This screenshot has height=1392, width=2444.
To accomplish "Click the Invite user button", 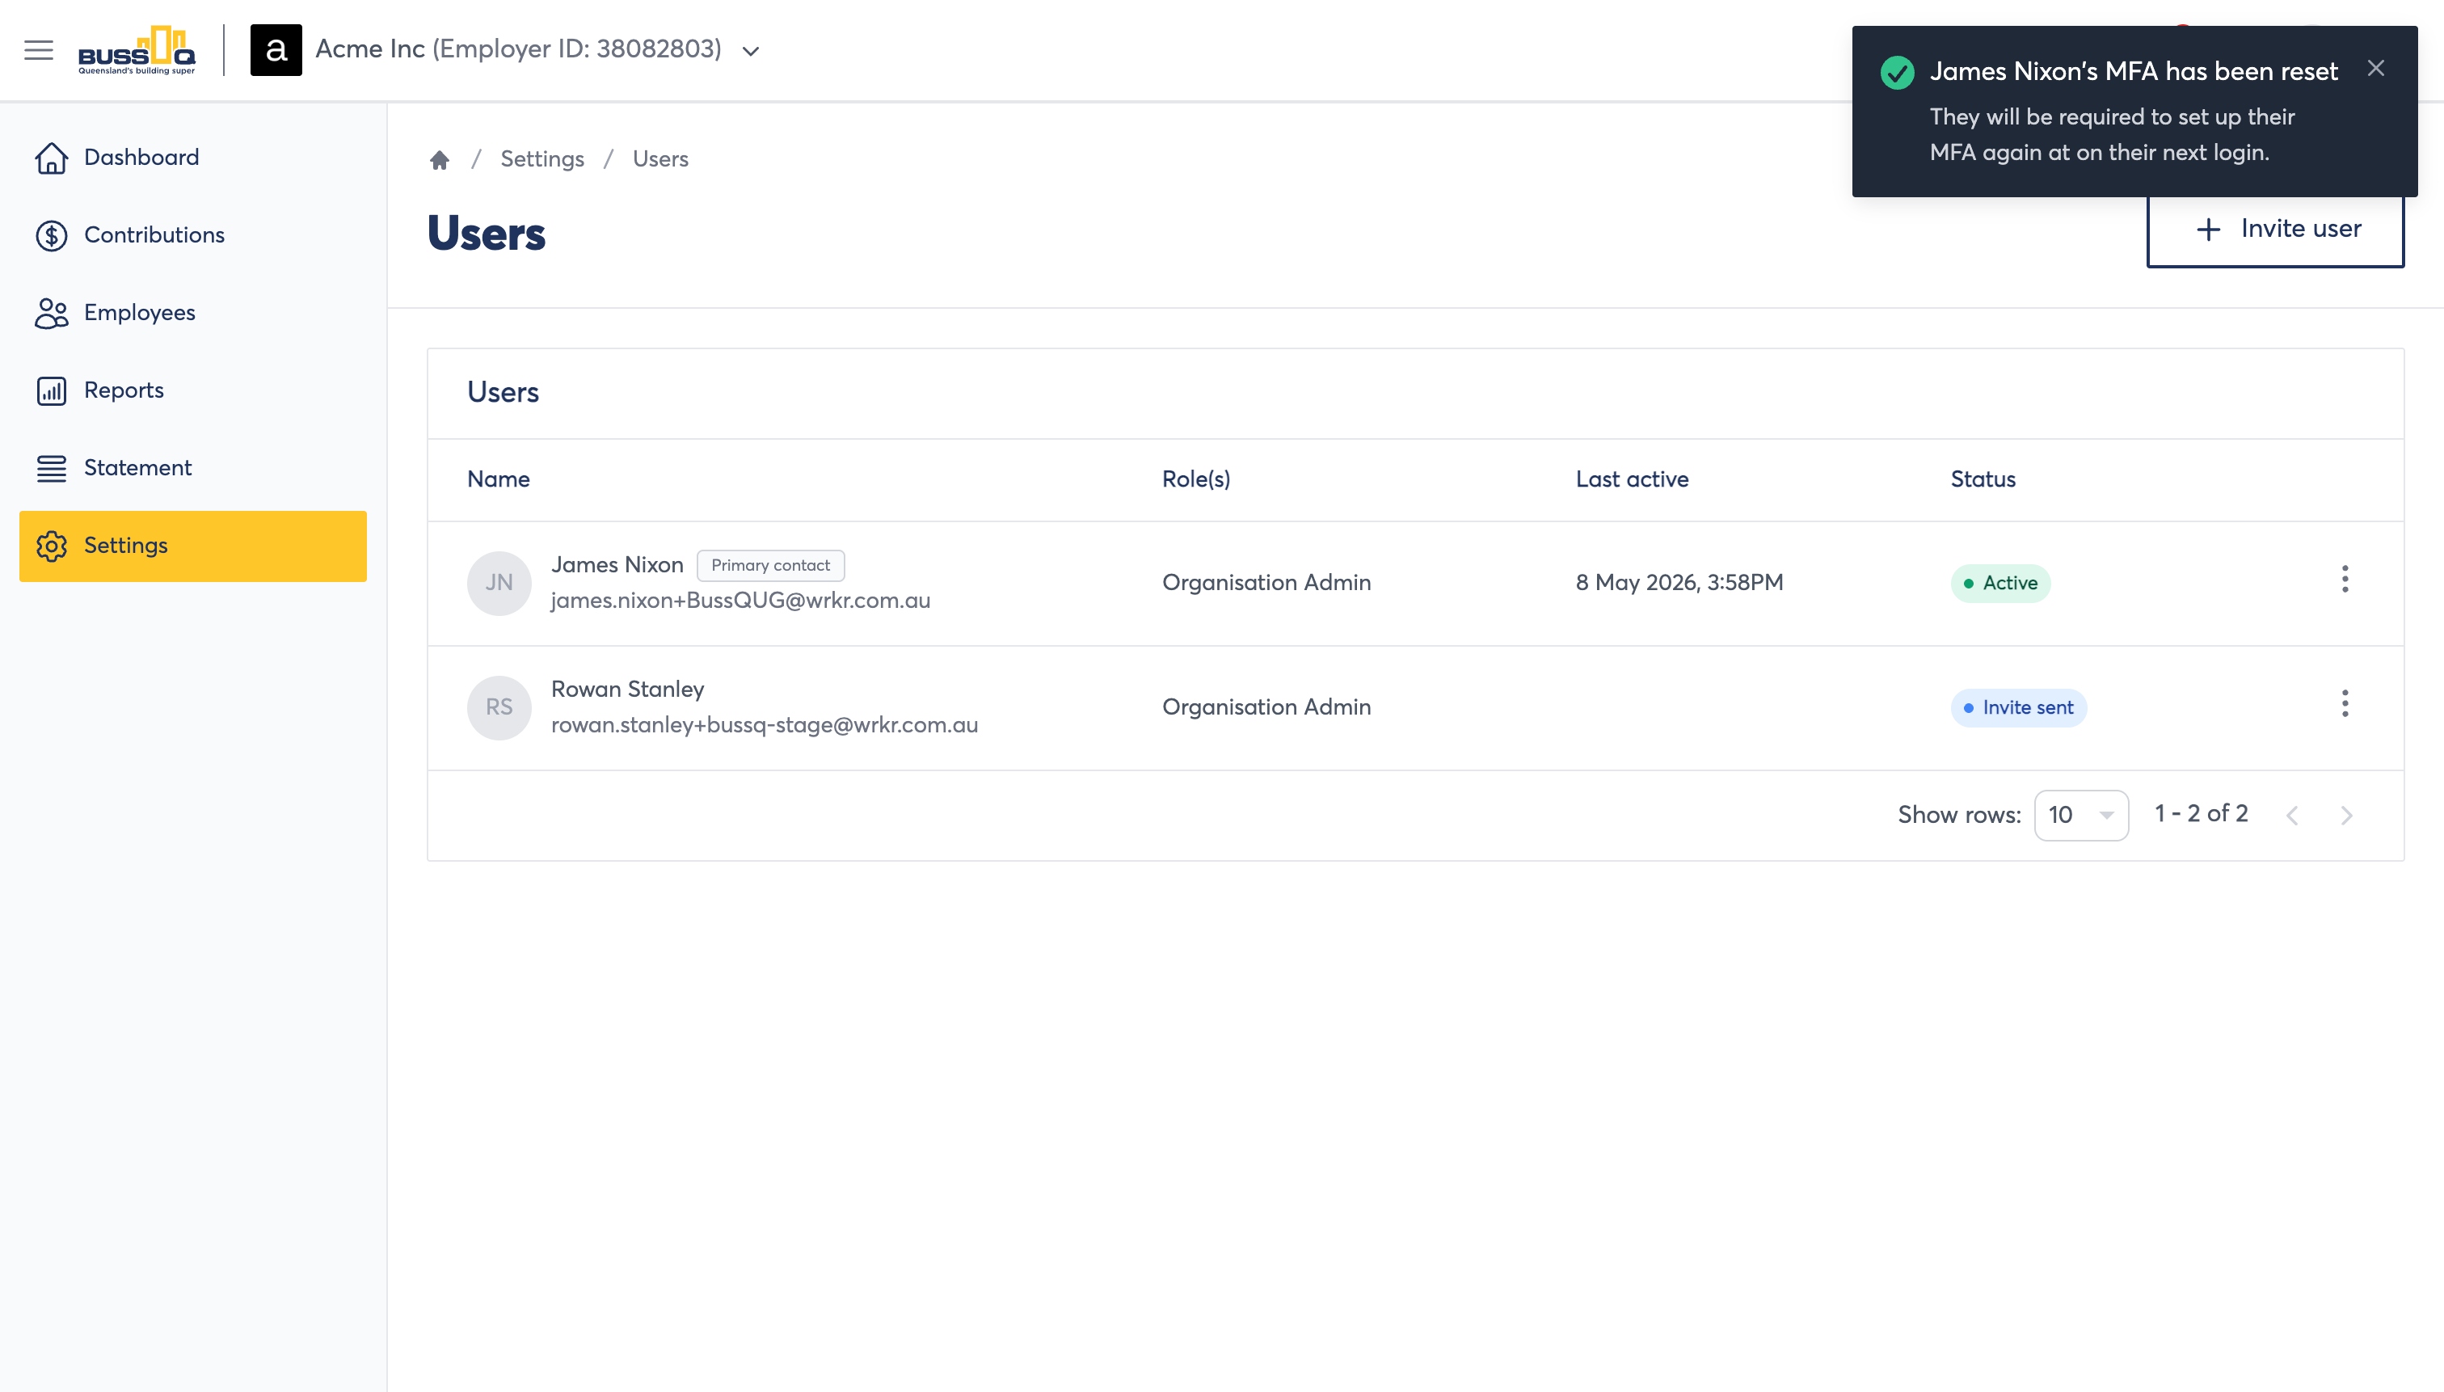I will (2275, 230).
